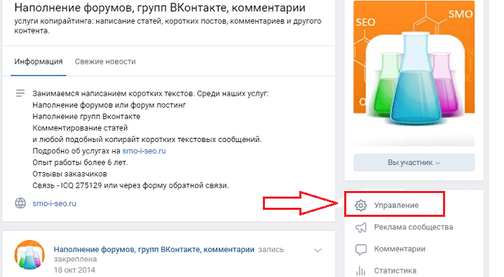Open the Управление gear icon
This screenshot has height=277, width=504.
tap(360, 205)
